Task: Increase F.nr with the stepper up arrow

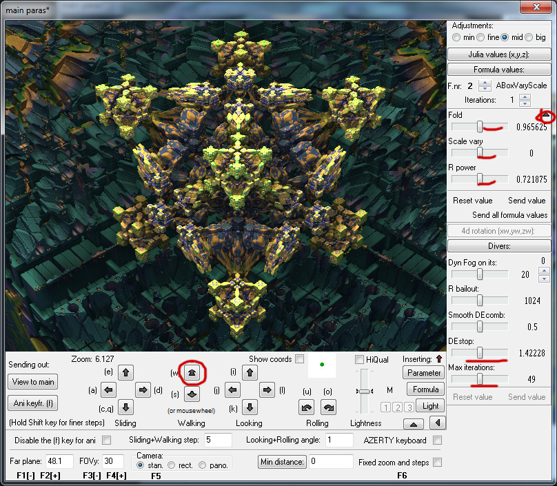Action: [485, 83]
